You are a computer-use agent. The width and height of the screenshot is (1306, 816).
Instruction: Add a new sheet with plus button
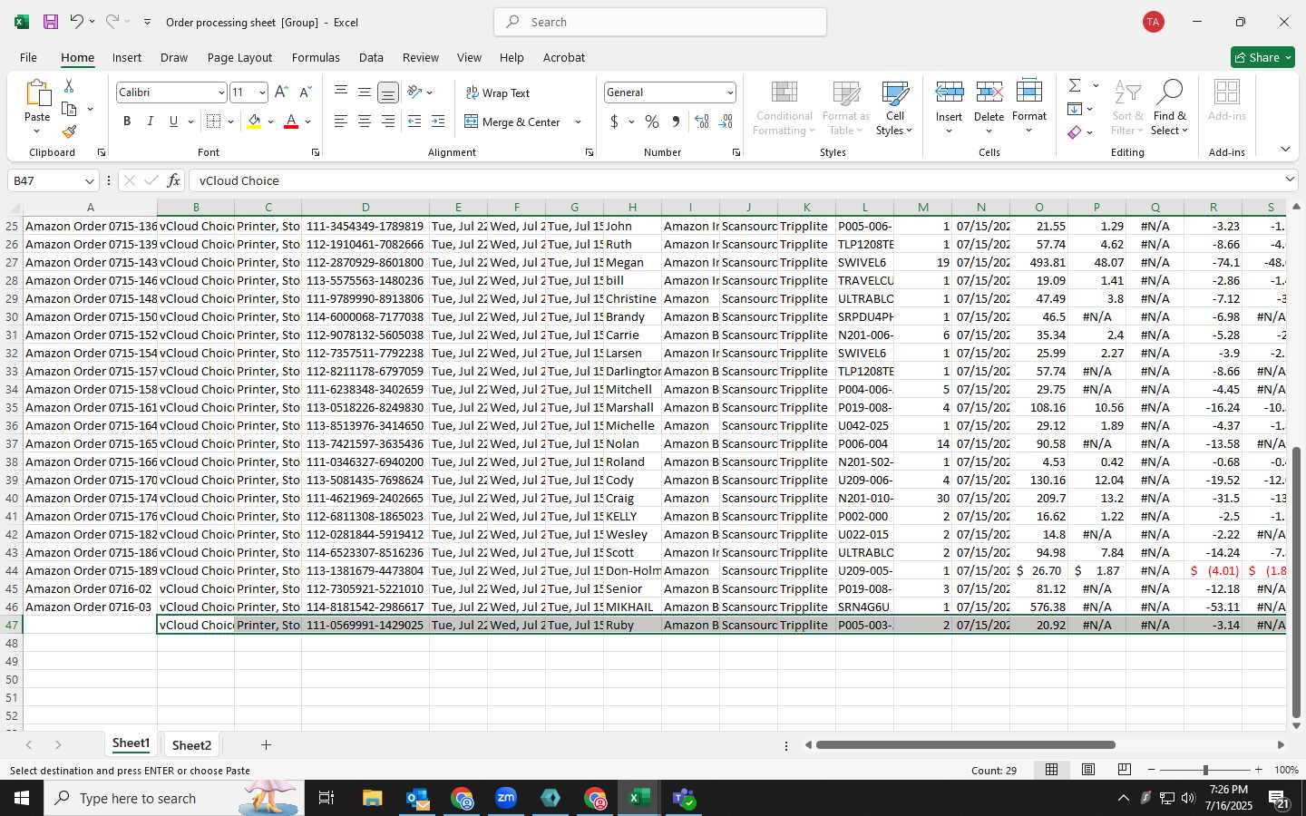[x=266, y=745]
